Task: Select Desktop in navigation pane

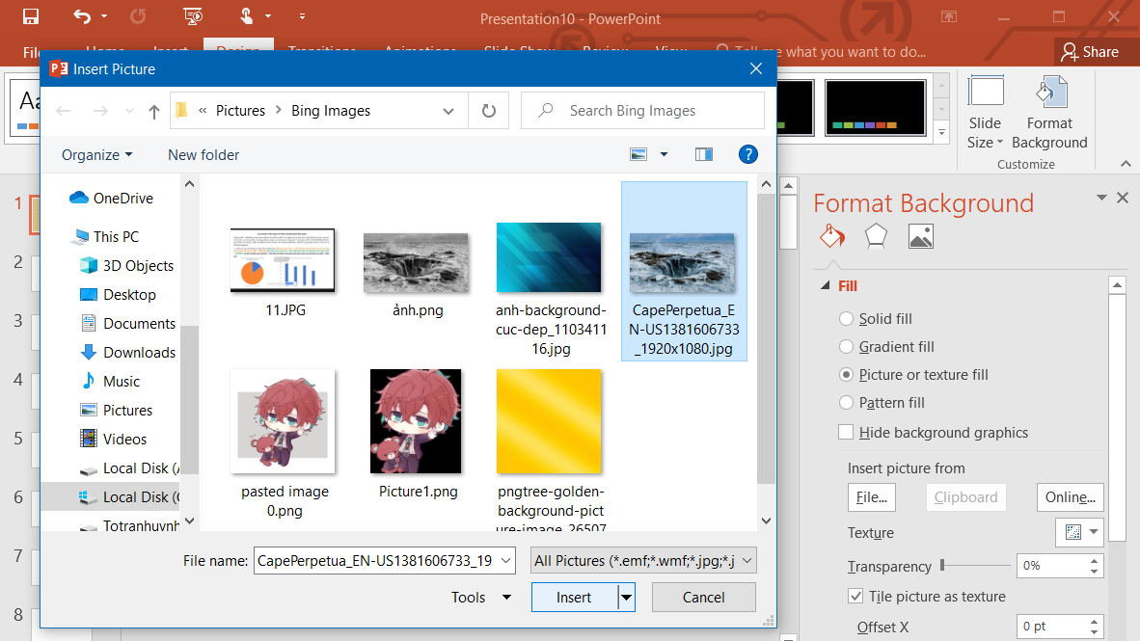Action: point(118,294)
